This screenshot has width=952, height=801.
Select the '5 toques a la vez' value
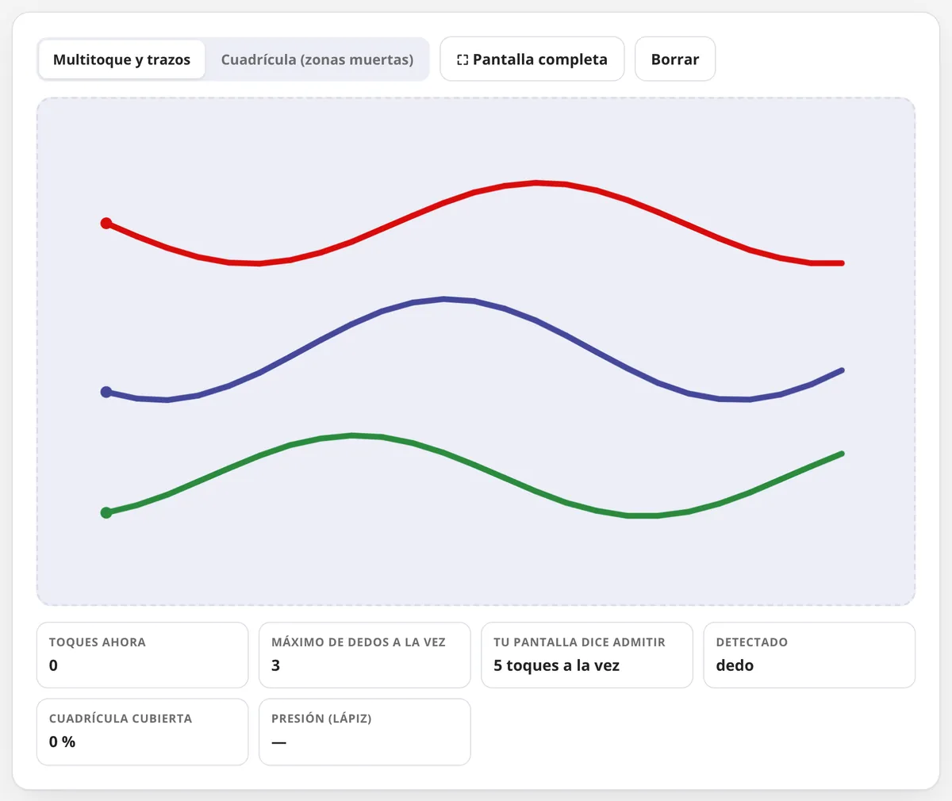tap(556, 665)
